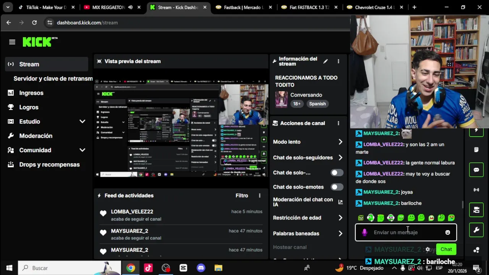Open Palabras baneadas settings
489x275 pixels.
click(308, 233)
